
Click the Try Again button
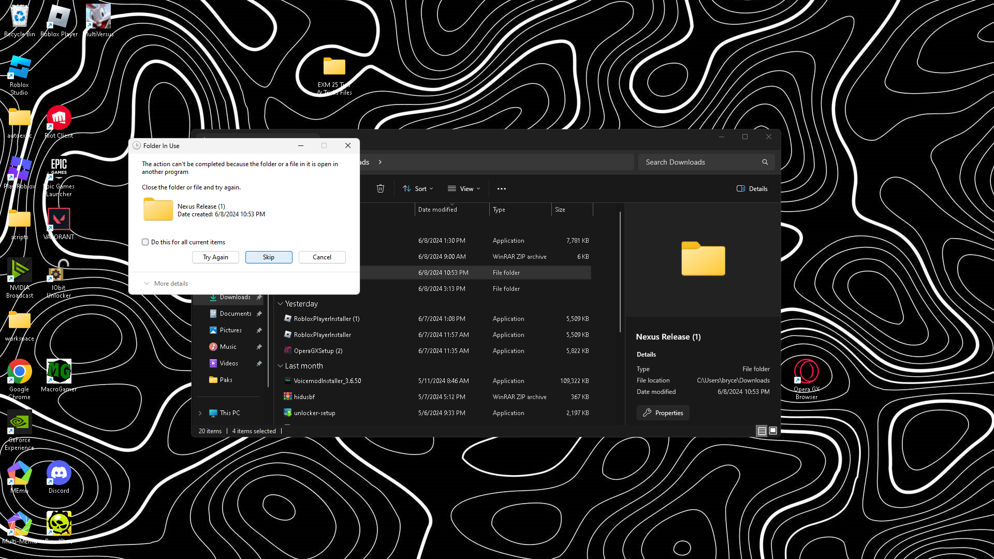215,257
